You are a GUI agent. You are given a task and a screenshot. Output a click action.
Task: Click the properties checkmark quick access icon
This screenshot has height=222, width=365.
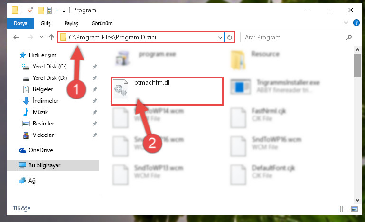pyautogui.click(x=30, y=10)
